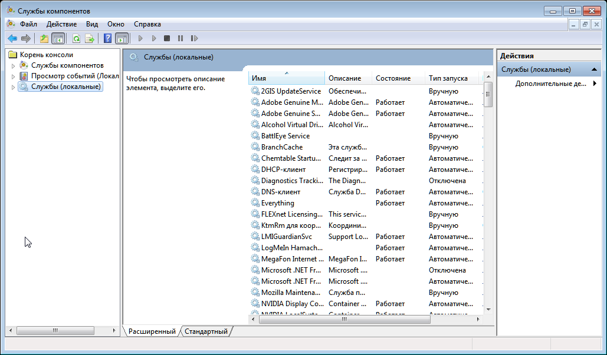
Task: Click the Stop Service square icon
Action: pyautogui.click(x=167, y=38)
